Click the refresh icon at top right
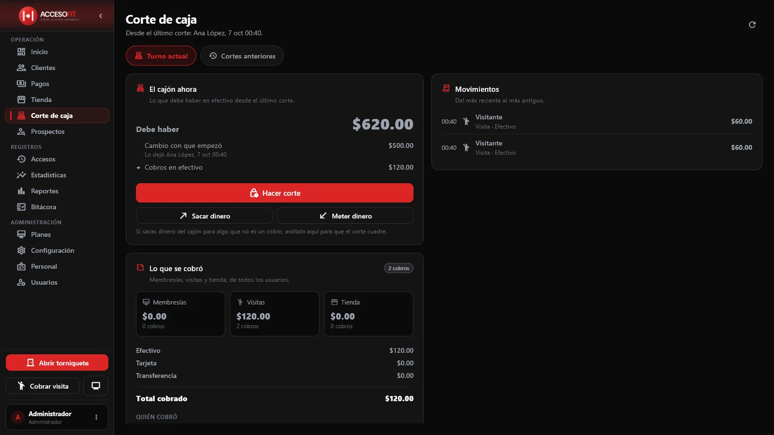774x435 pixels. point(752,25)
